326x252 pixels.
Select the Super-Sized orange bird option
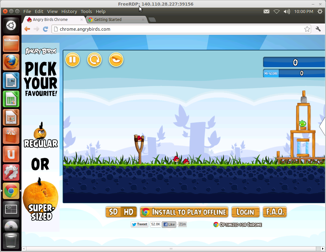[41, 199]
